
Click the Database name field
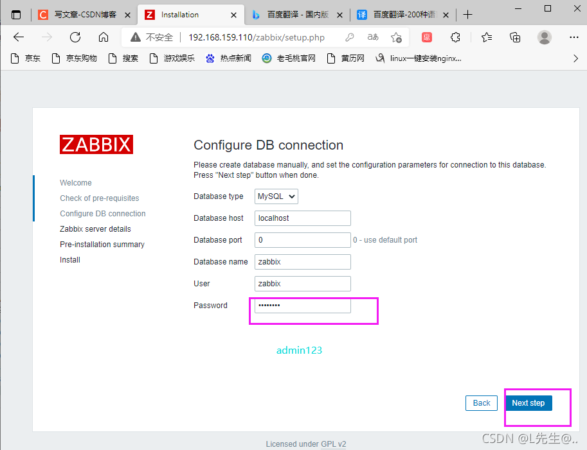click(x=302, y=262)
